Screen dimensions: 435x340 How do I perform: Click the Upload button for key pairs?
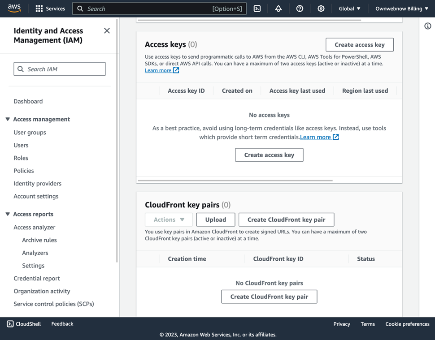click(216, 219)
